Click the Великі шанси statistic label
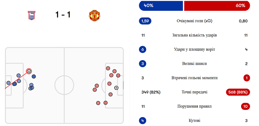259x126 pixels. pyautogui.click(x=195, y=64)
